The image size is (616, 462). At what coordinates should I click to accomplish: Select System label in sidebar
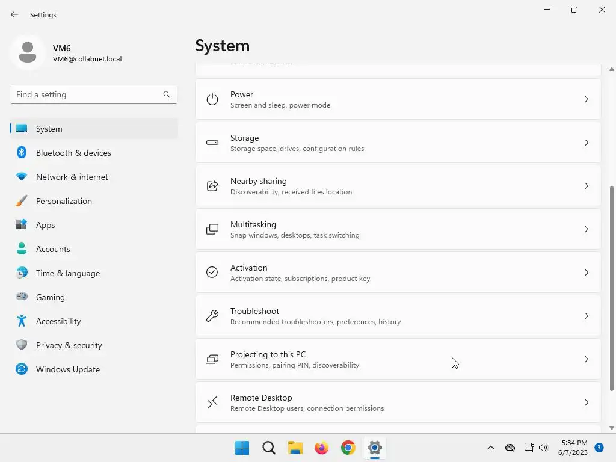point(49,129)
